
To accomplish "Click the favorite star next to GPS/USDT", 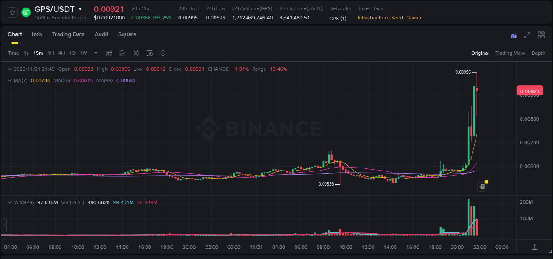I will pos(12,12).
